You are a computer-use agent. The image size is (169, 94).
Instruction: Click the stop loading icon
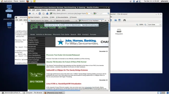point(43,13)
